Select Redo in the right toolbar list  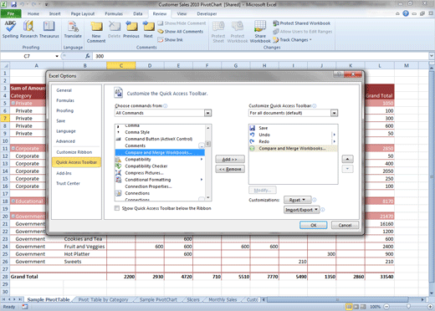pos(293,141)
